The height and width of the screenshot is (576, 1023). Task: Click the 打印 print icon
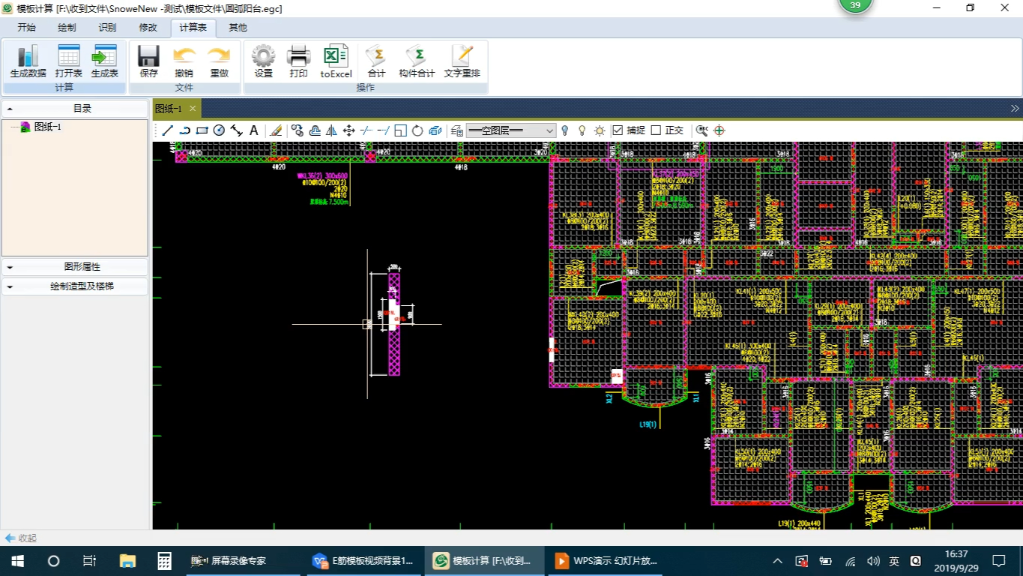coord(298,61)
